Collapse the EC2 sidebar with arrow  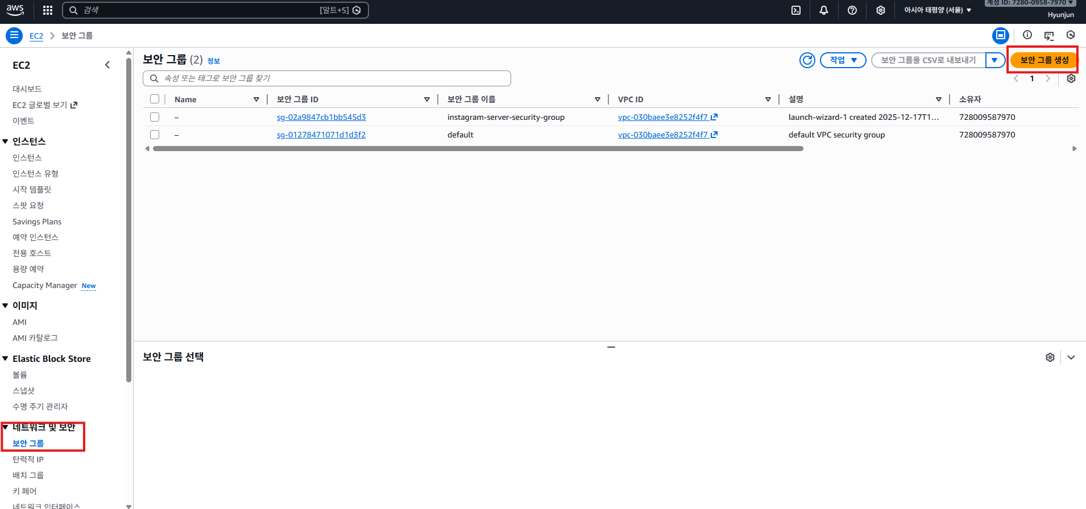pyautogui.click(x=107, y=65)
